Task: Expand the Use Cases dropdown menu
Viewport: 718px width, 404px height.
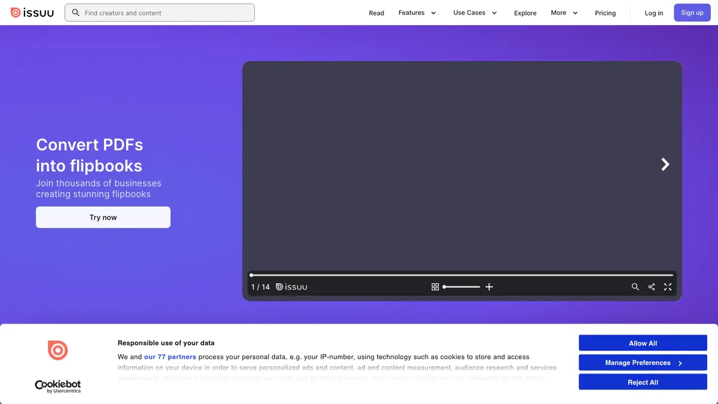Action: pyautogui.click(x=475, y=13)
